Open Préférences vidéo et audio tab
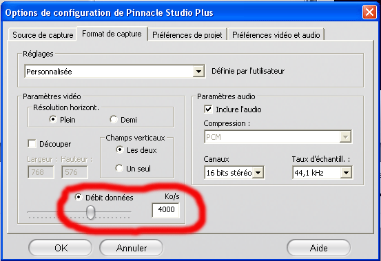The width and height of the screenshot is (381, 261). (x=276, y=34)
